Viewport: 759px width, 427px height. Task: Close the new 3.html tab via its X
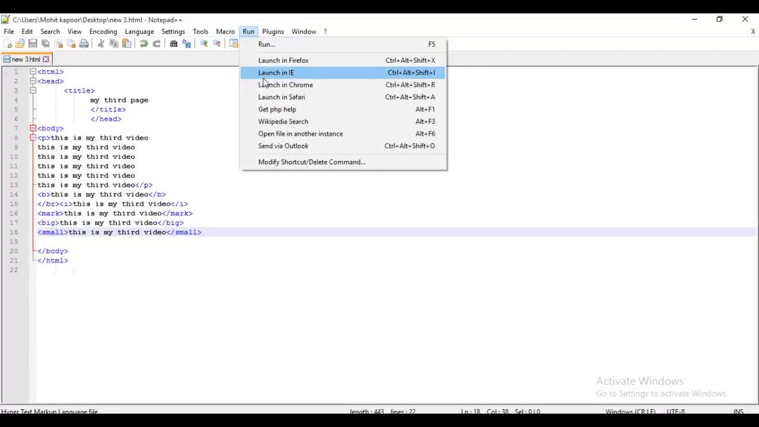pyautogui.click(x=46, y=59)
